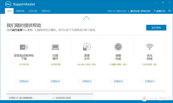
Task: Click the 运行所有 button
Action: point(156,28)
